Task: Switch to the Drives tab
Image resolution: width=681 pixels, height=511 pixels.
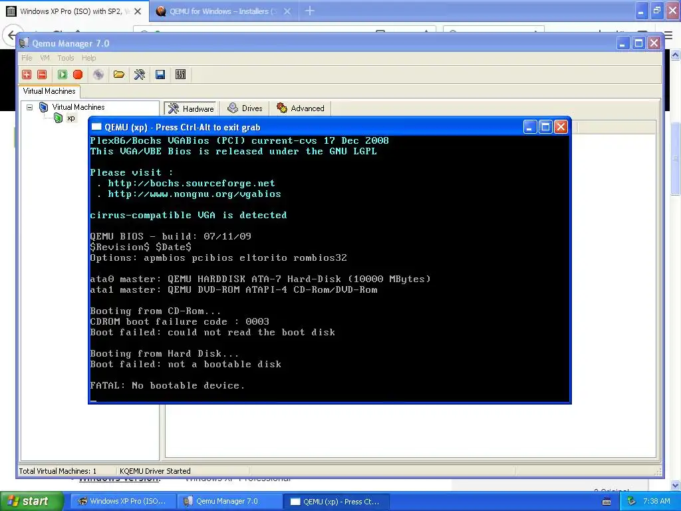Action: [245, 108]
